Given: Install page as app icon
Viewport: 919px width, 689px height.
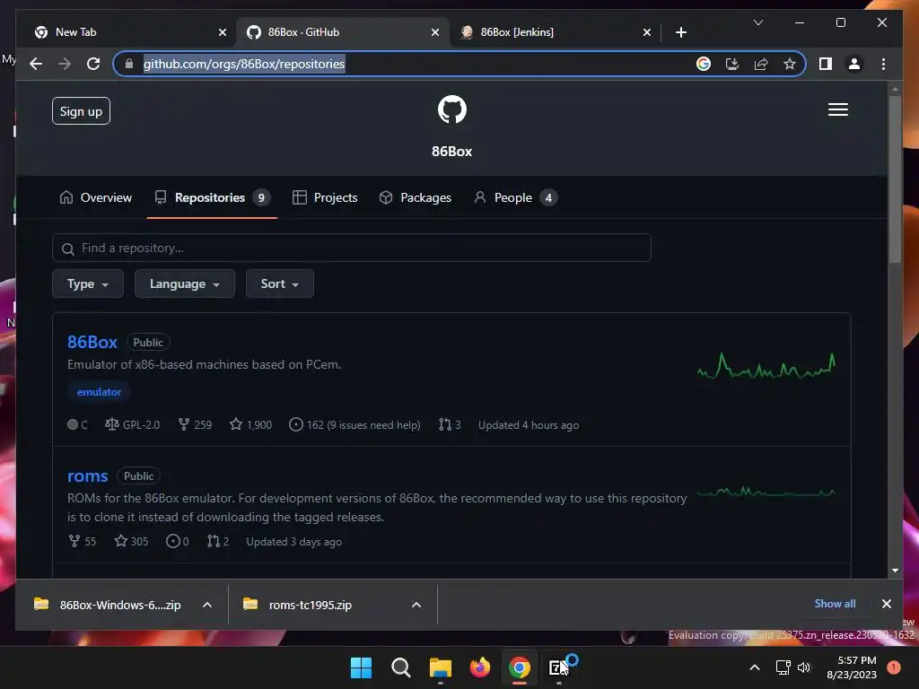Looking at the screenshot, I should [732, 64].
